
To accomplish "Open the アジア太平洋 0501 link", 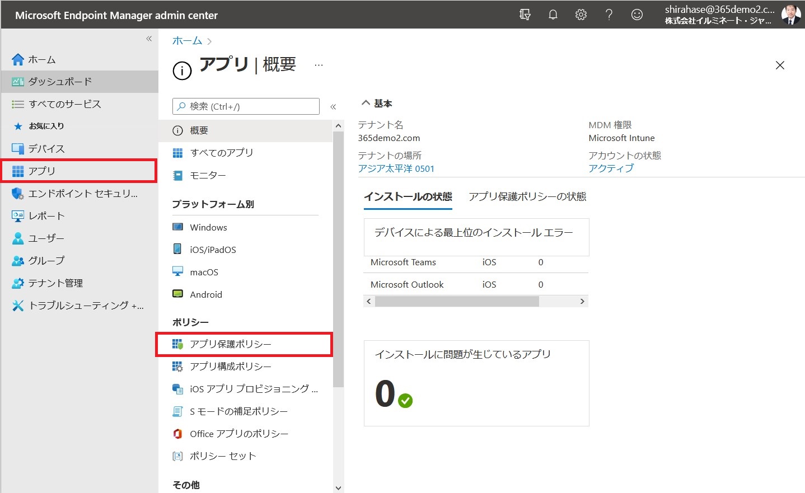I will pos(396,168).
